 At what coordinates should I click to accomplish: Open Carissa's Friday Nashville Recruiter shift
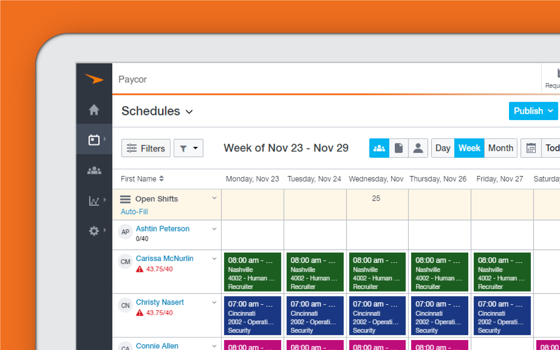(x=502, y=272)
